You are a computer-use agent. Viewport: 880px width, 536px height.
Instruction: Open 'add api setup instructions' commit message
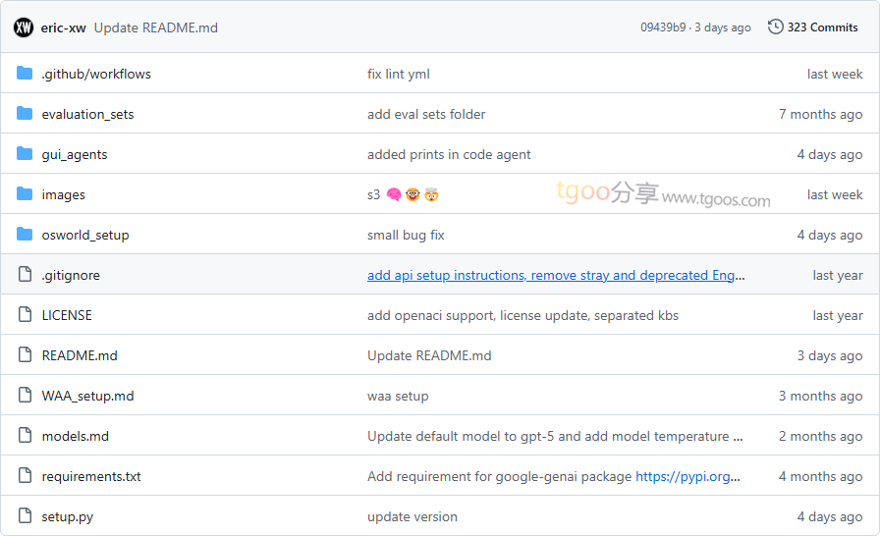click(555, 275)
